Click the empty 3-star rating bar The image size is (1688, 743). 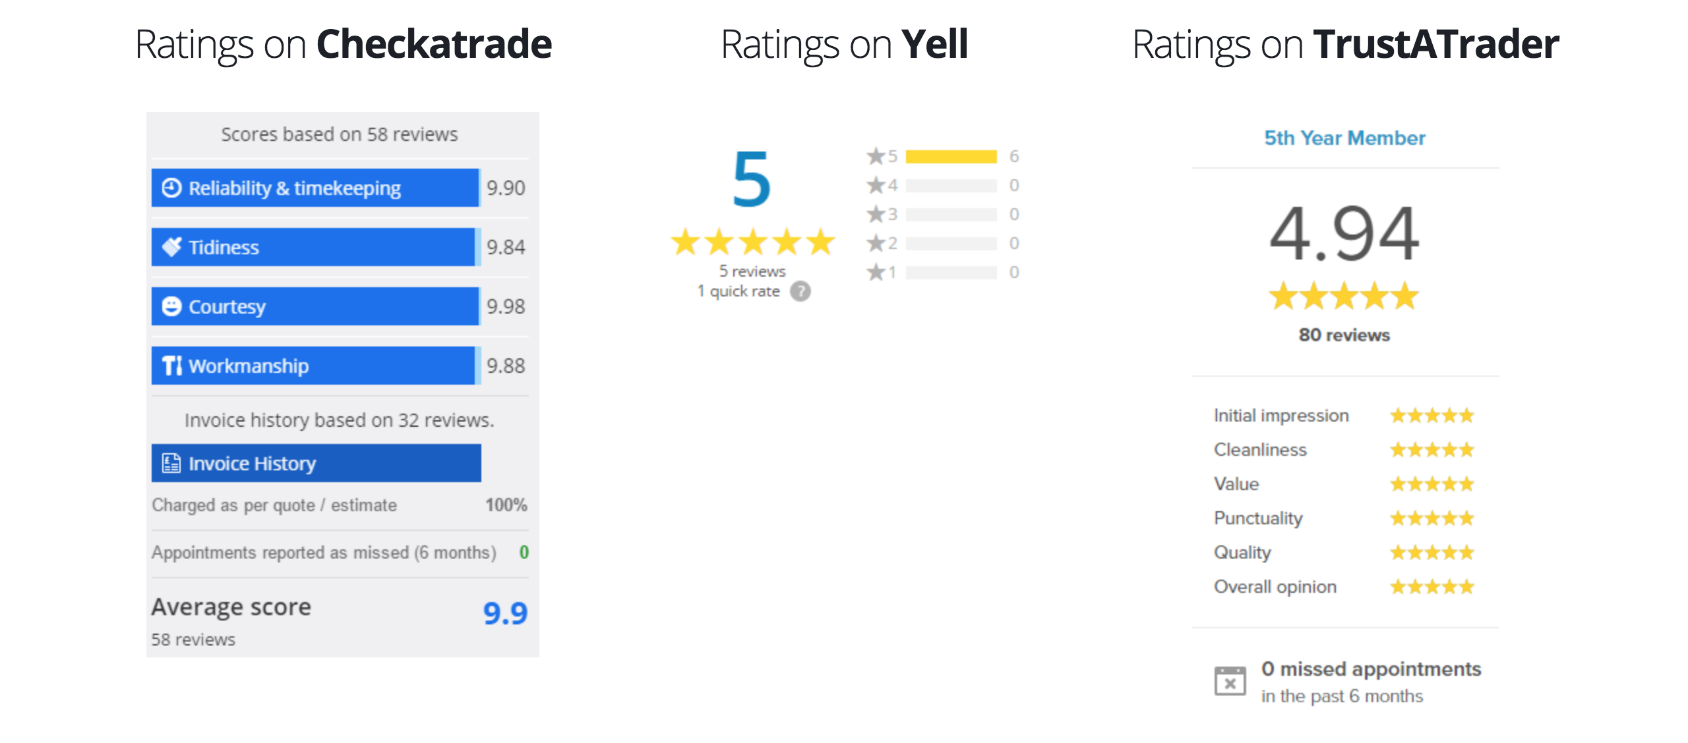pos(951,214)
